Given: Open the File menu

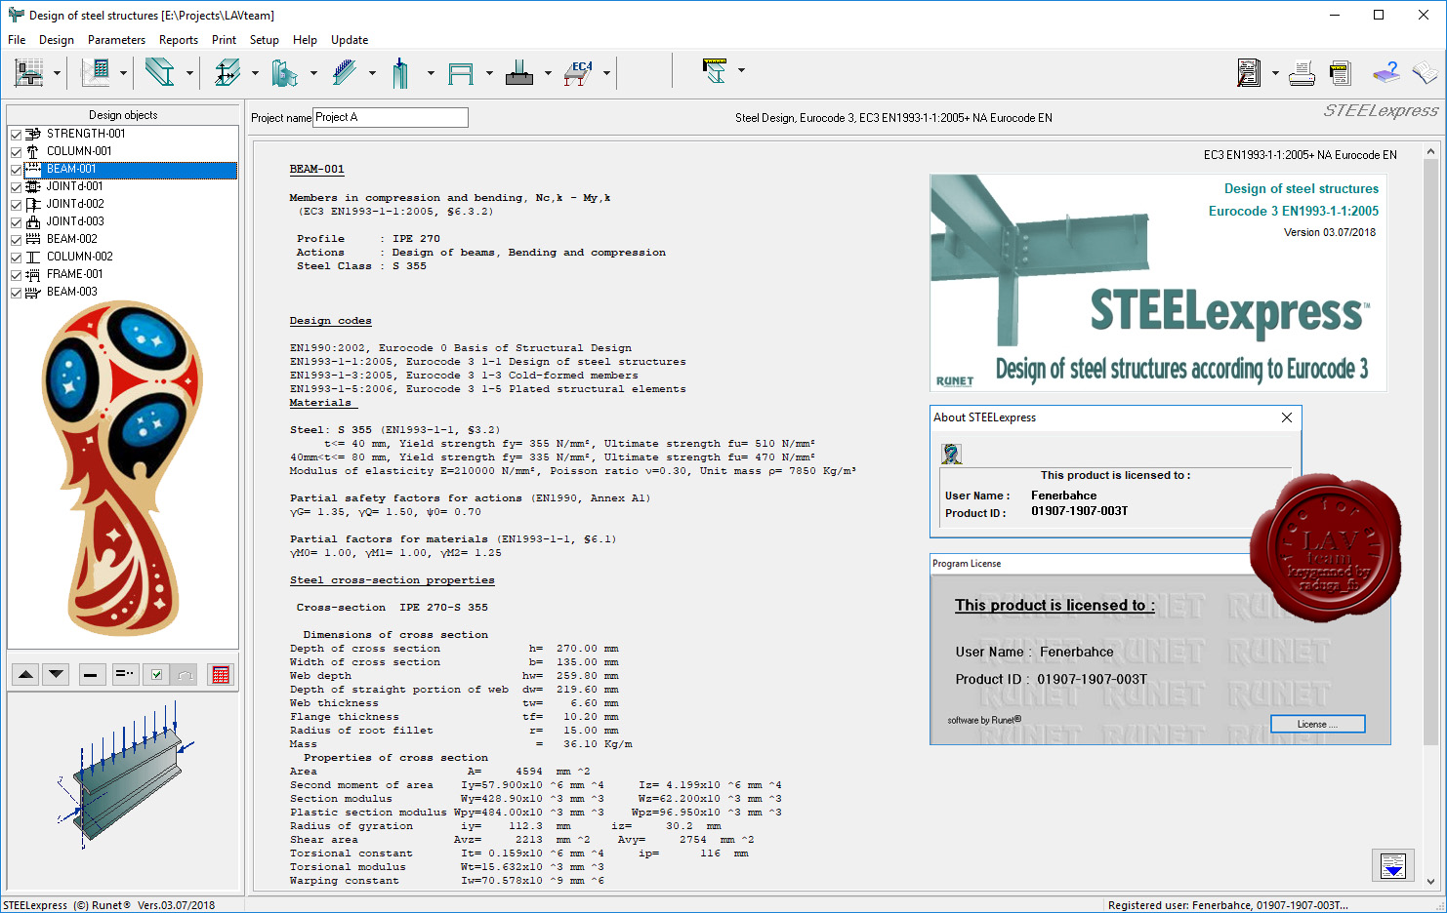Looking at the screenshot, I should pyautogui.click(x=17, y=40).
